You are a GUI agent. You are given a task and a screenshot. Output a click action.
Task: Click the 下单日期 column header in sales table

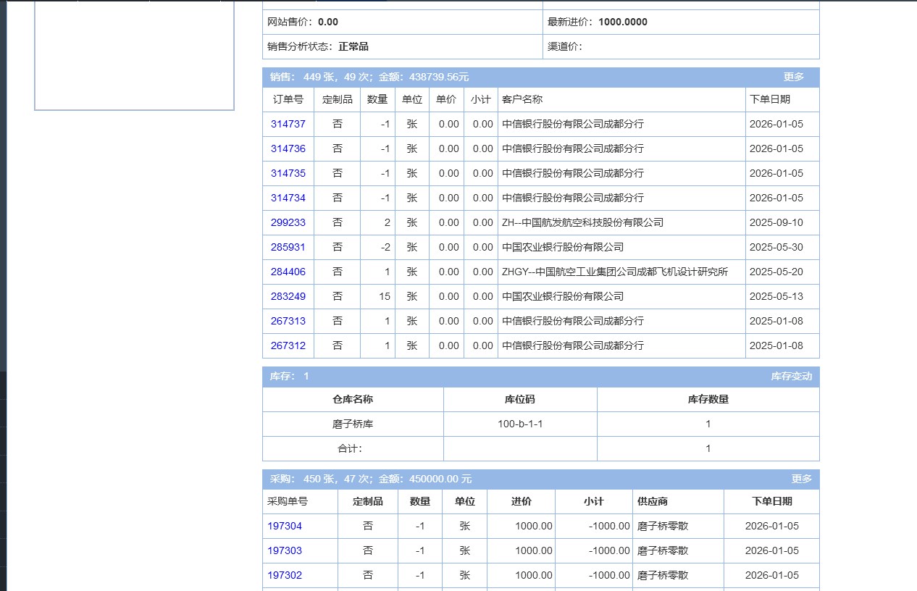coord(770,99)
